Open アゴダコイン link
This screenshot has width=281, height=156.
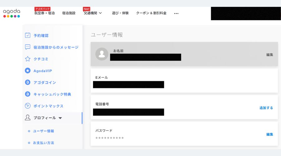(x=45, y=82)
